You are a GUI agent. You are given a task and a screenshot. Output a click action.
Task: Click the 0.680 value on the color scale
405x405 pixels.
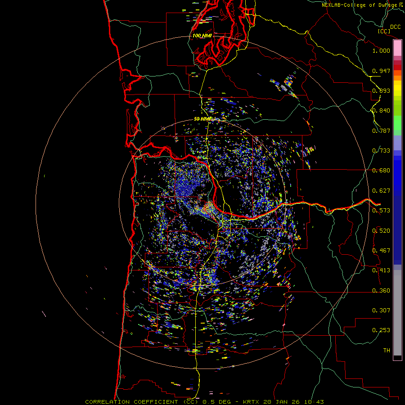[381, 171]
